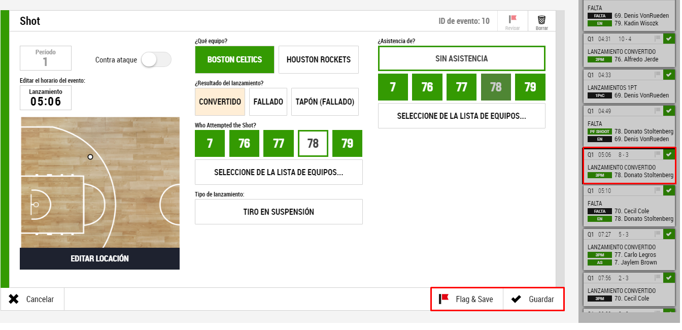Pick player 79 as the shooter
Viewport: 682px width, 330px height.
point(347,143)
